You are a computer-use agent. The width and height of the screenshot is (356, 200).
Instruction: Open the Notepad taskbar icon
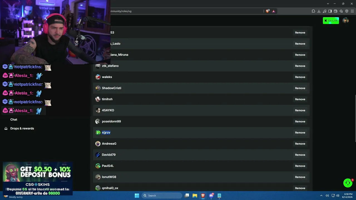click(219, 196)
